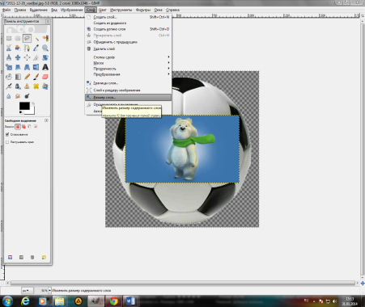This screenshot has width=365, height=307.
Task: Select the Bucket Fill tool
Action: click(9, 77)
